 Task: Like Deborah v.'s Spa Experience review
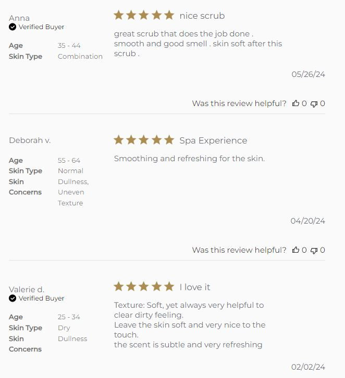[x=295, y=250]
